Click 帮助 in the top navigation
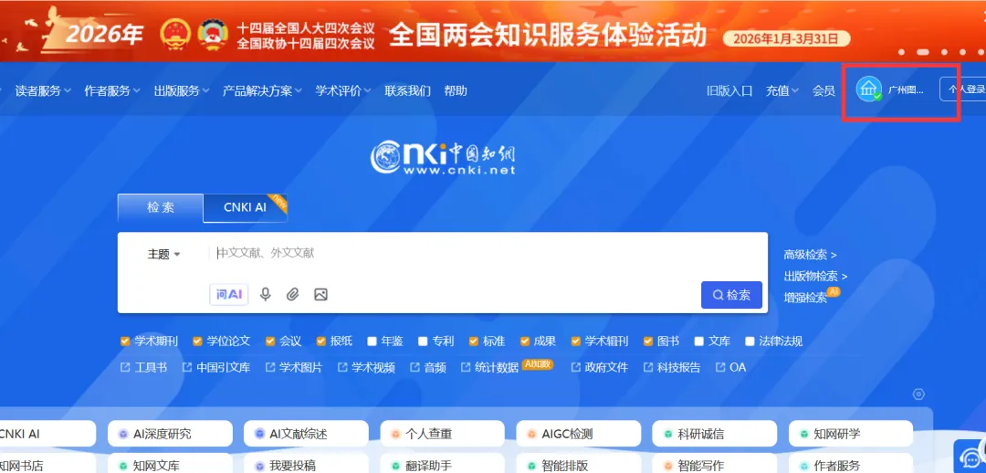986x473 pixels. click(456, 90)
